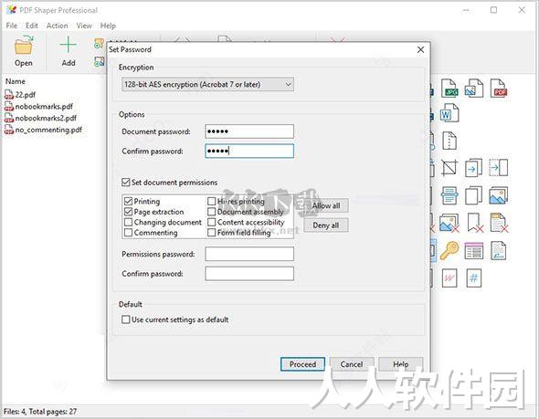Enable the Hi-res printing permission
Screen dimensions: 539x419
coord(211,201)
